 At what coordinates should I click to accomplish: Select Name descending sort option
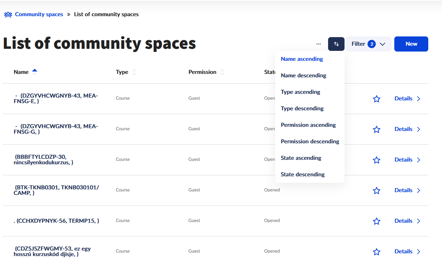pos(303,76)
